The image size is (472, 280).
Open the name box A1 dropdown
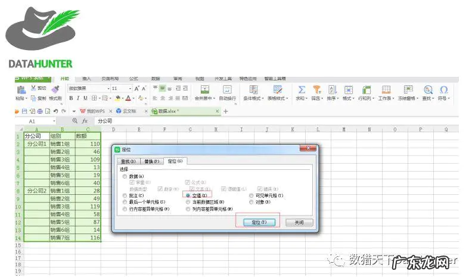tap(54, 121)
